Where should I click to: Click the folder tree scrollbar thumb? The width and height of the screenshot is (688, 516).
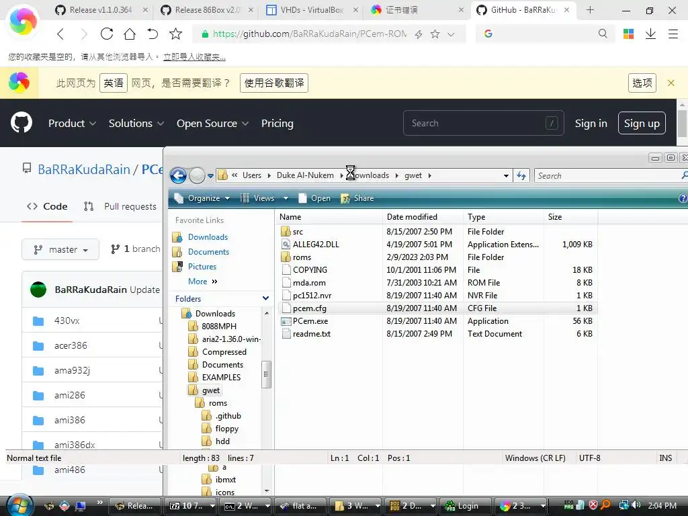(x=266, y=374)
